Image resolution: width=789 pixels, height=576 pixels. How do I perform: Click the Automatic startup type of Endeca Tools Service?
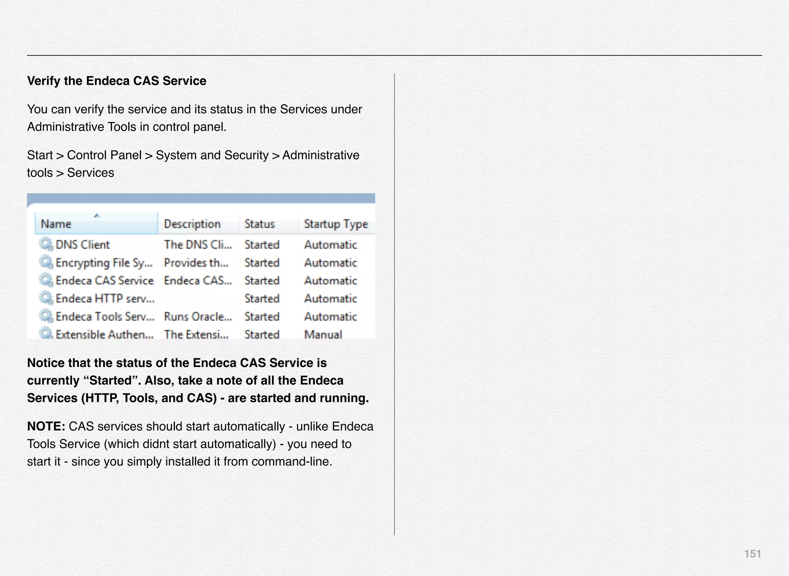click(x=331, y=316)
